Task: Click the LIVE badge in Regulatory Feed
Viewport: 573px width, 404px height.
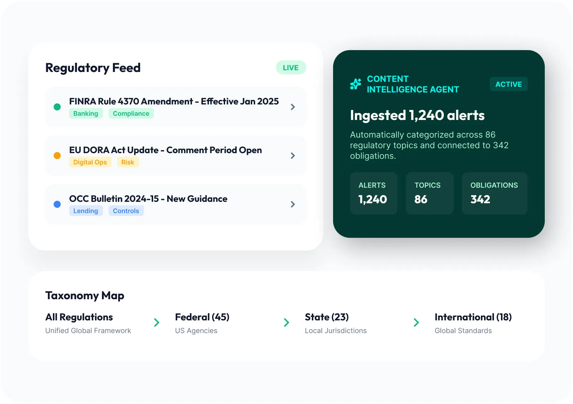Action: [291, 68]
